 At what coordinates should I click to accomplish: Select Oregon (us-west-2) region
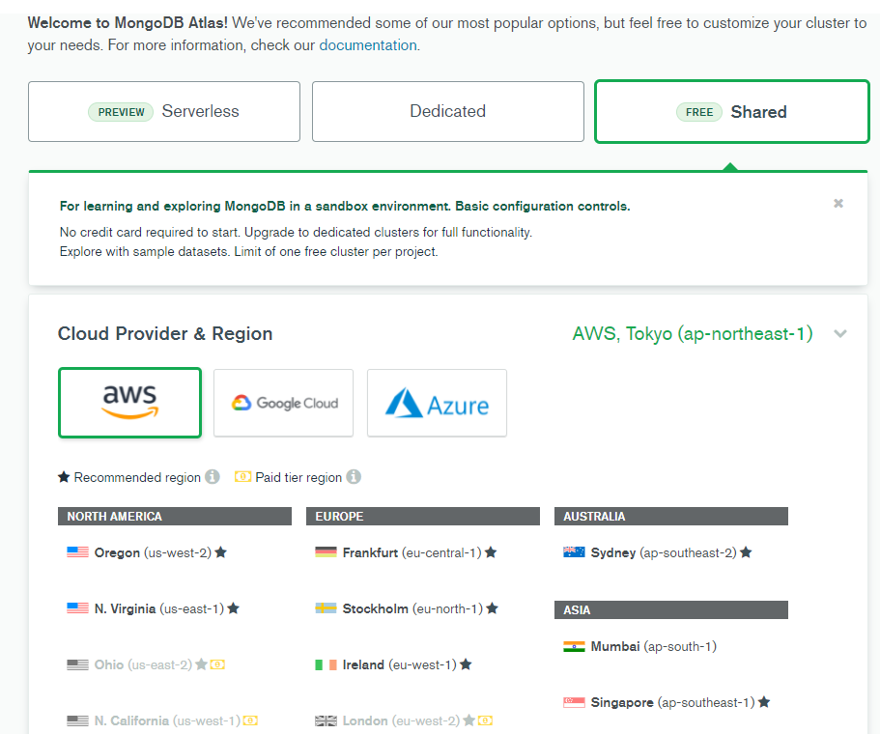click(147, 552)
